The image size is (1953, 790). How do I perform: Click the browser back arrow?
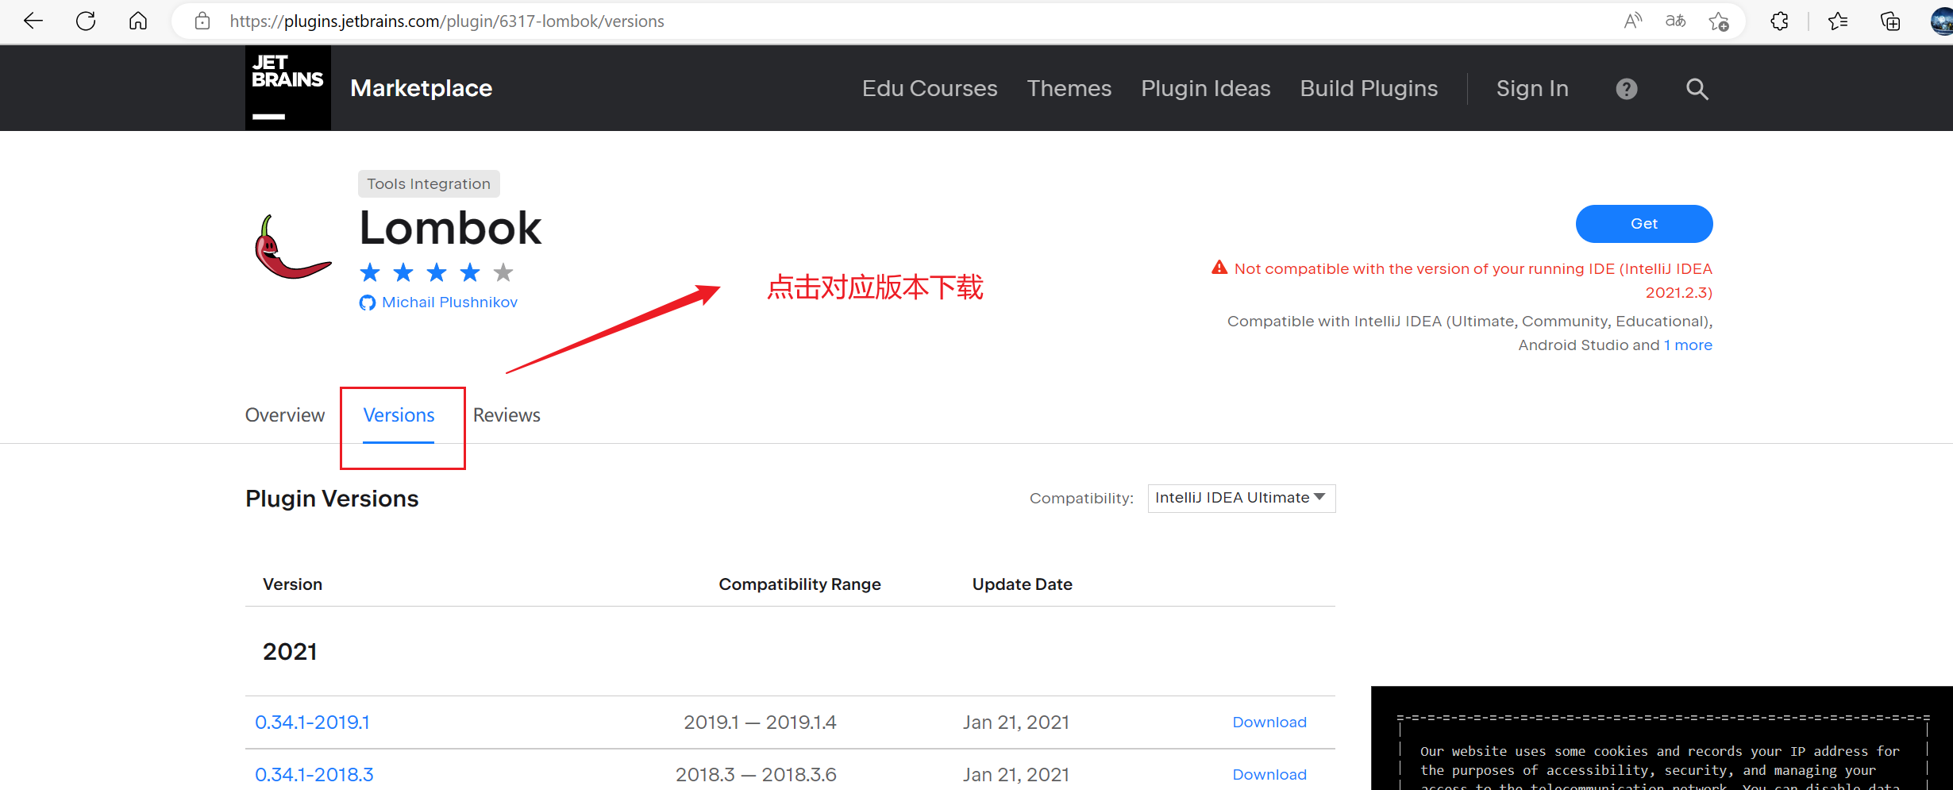pos(33,21)
